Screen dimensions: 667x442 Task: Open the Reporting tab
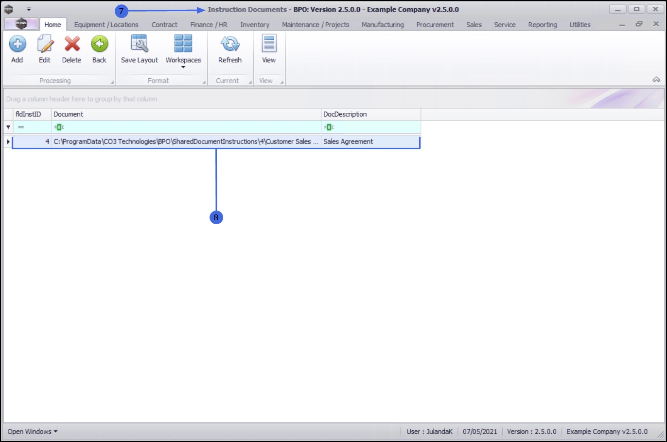pyautogui.click(x=543, y=25)
